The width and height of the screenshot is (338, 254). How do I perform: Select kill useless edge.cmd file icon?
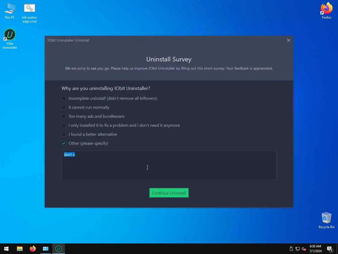click(x=29, y=13)
